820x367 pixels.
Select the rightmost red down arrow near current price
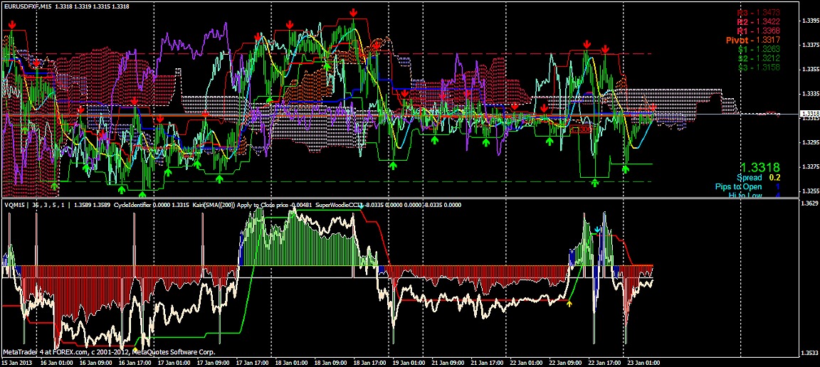pyautogui.click(x=652, y=107)
